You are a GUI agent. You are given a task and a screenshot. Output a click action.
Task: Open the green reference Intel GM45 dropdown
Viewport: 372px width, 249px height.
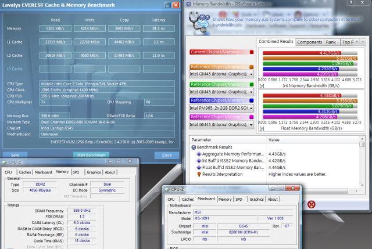coord(221,92)
